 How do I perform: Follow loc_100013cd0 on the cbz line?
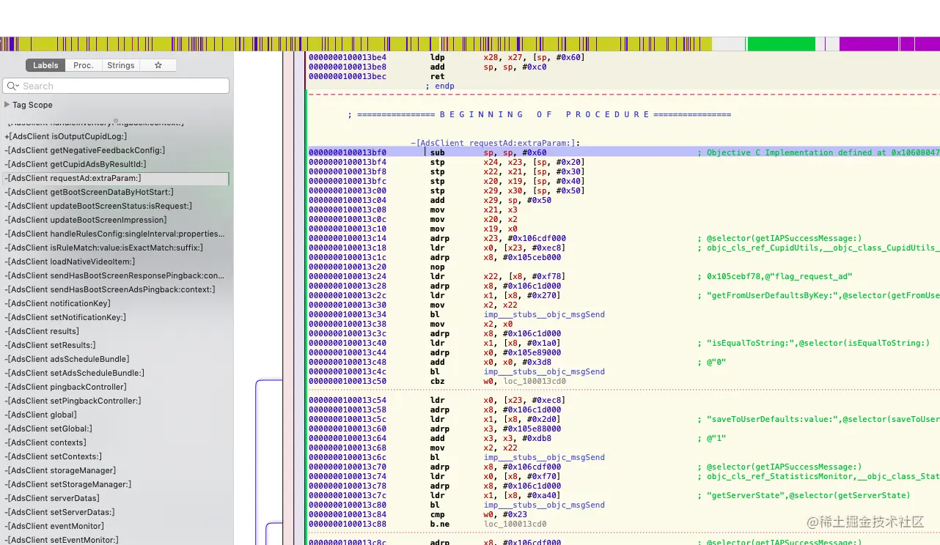click(x=535, y=381)
